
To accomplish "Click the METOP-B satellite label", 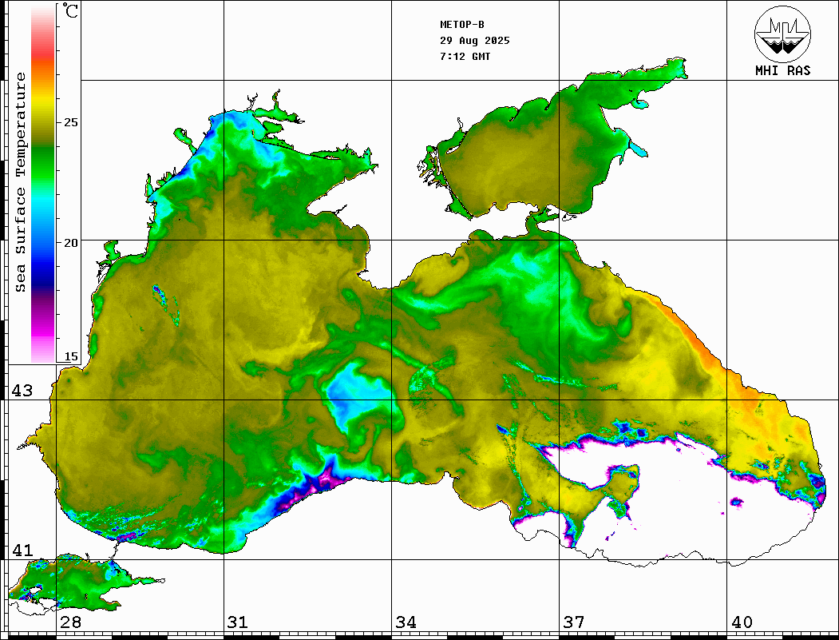I will point(461,25).
